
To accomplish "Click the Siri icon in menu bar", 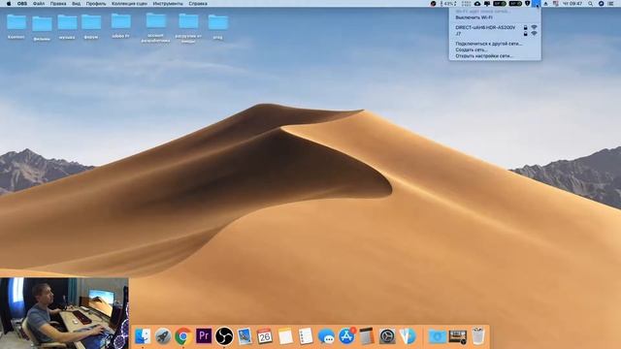I will [601, 4].
